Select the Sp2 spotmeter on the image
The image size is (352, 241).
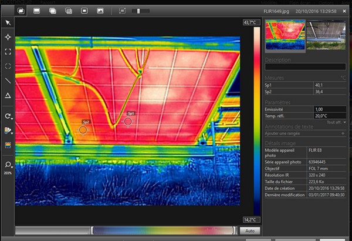tap(83, 130)
